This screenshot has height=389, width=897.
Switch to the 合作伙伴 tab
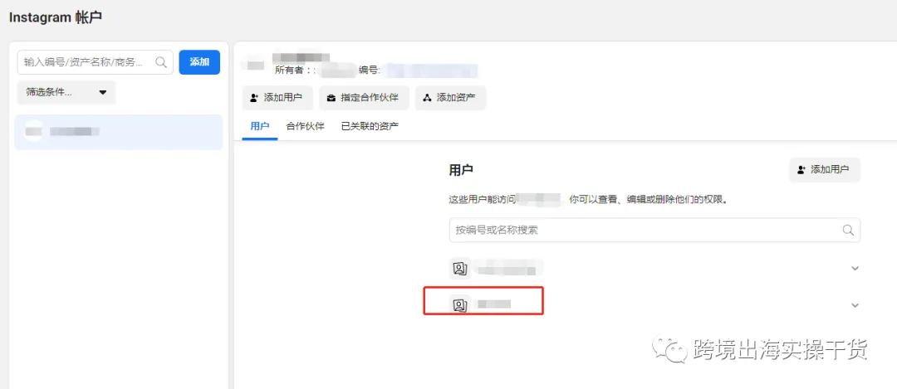coord(306,126)
